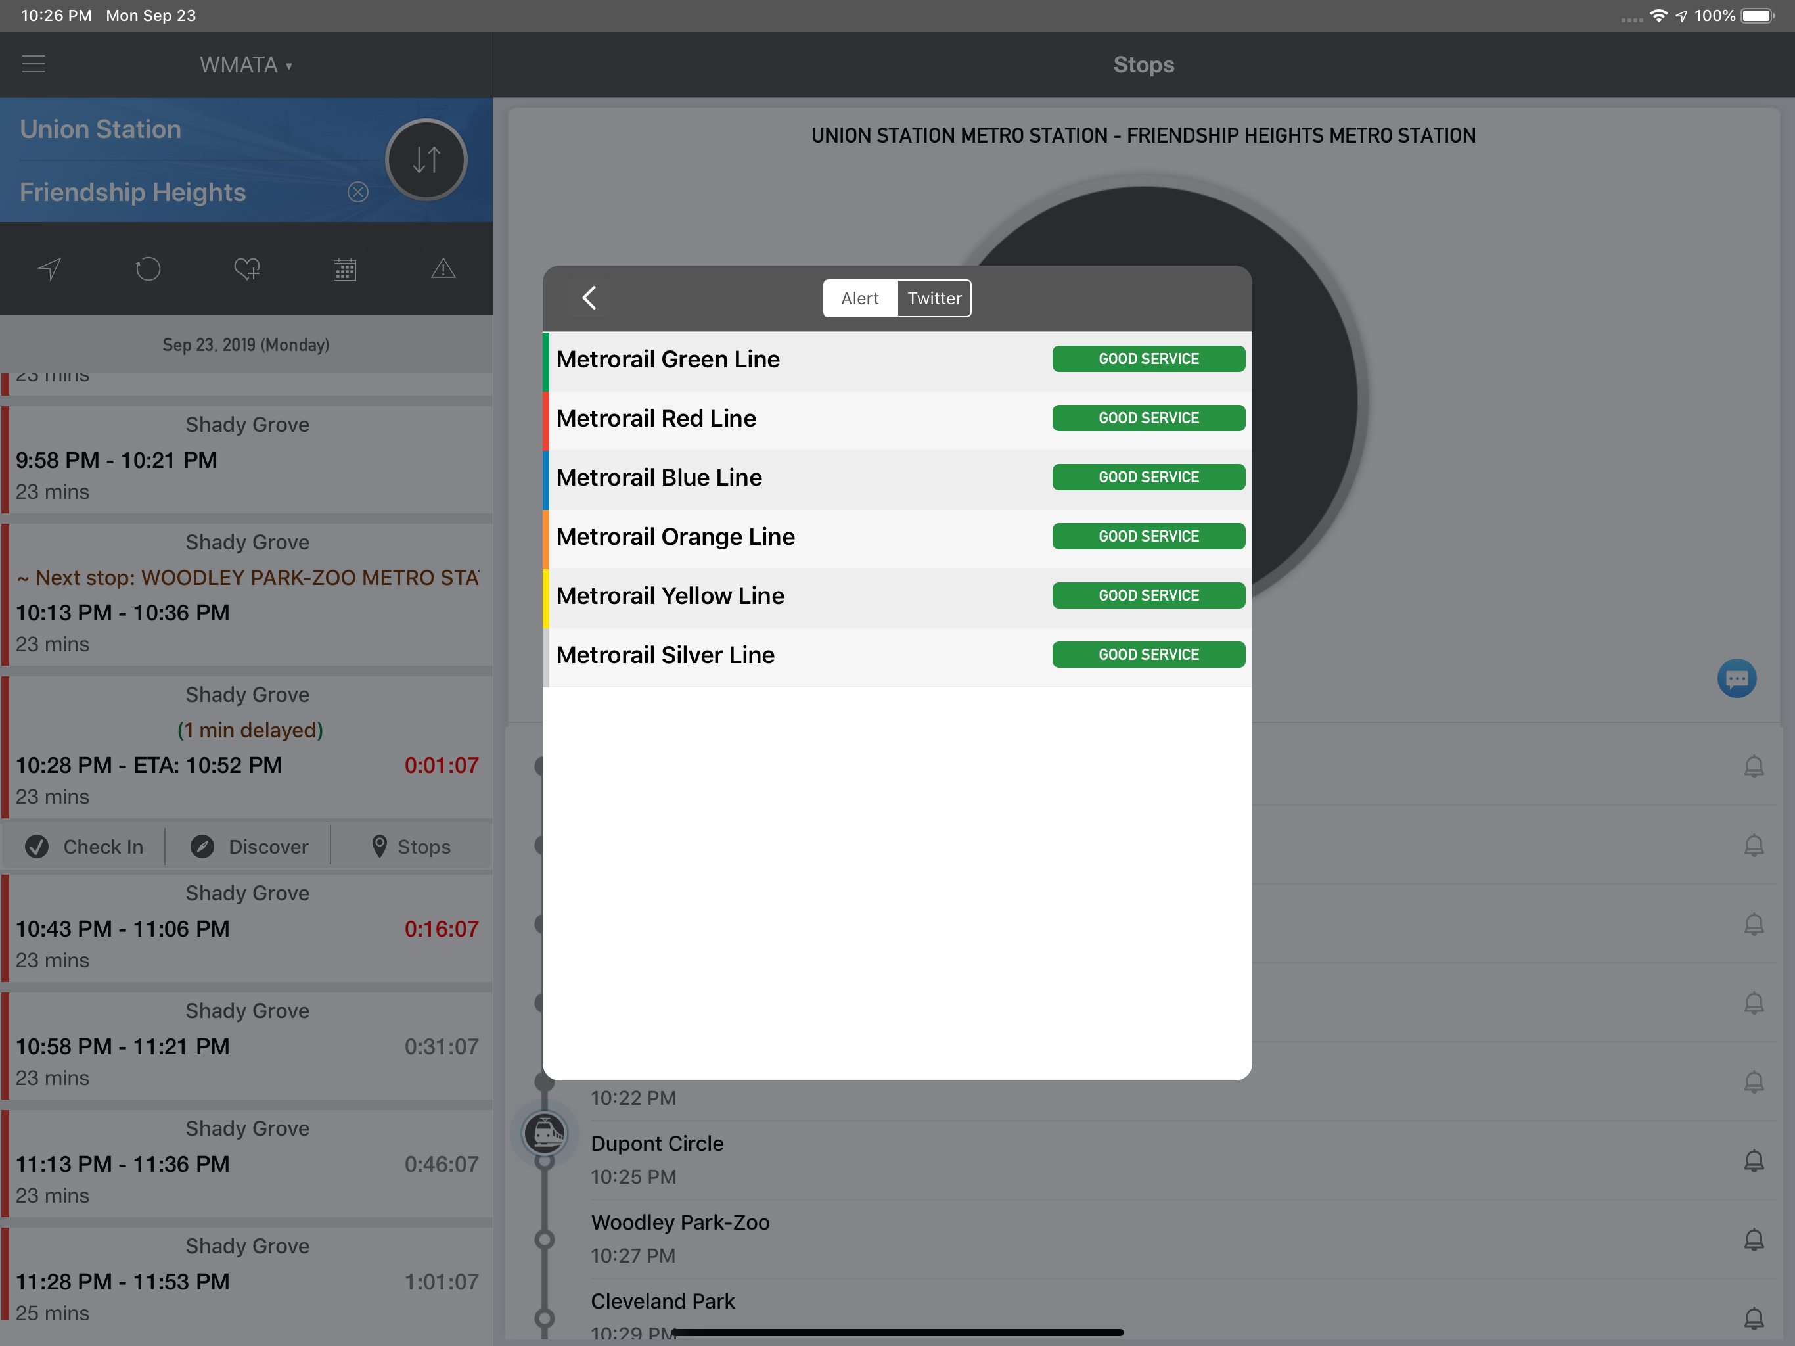Refresh the schedule with reload icon
The image size is (1795, 1346).
pos(148,269)
